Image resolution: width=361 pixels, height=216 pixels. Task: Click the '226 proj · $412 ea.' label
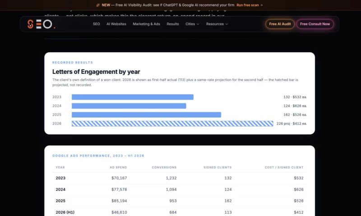click(292, 123)
